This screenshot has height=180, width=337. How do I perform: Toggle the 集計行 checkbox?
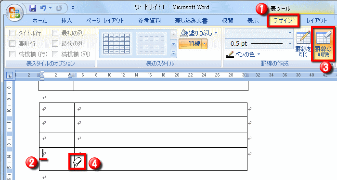pos(12,44)
